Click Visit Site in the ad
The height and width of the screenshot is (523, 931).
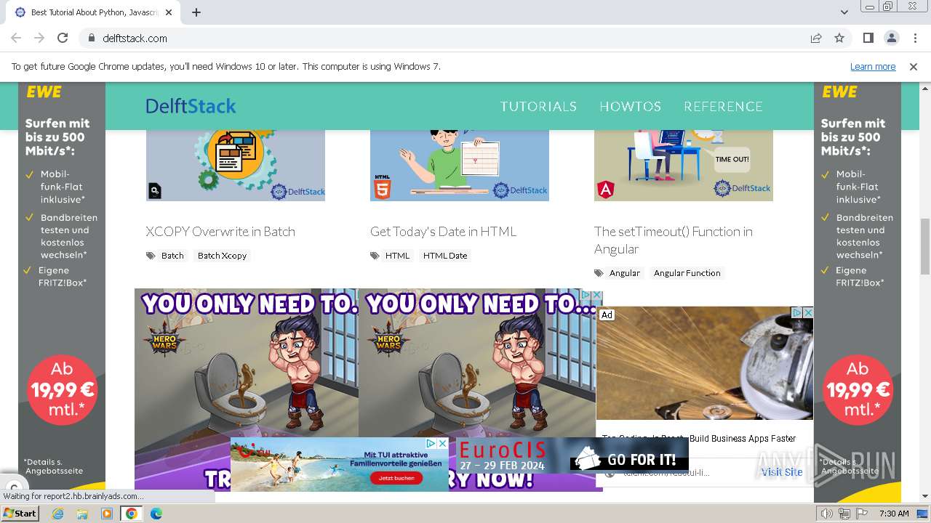click(x=782, y=472)
